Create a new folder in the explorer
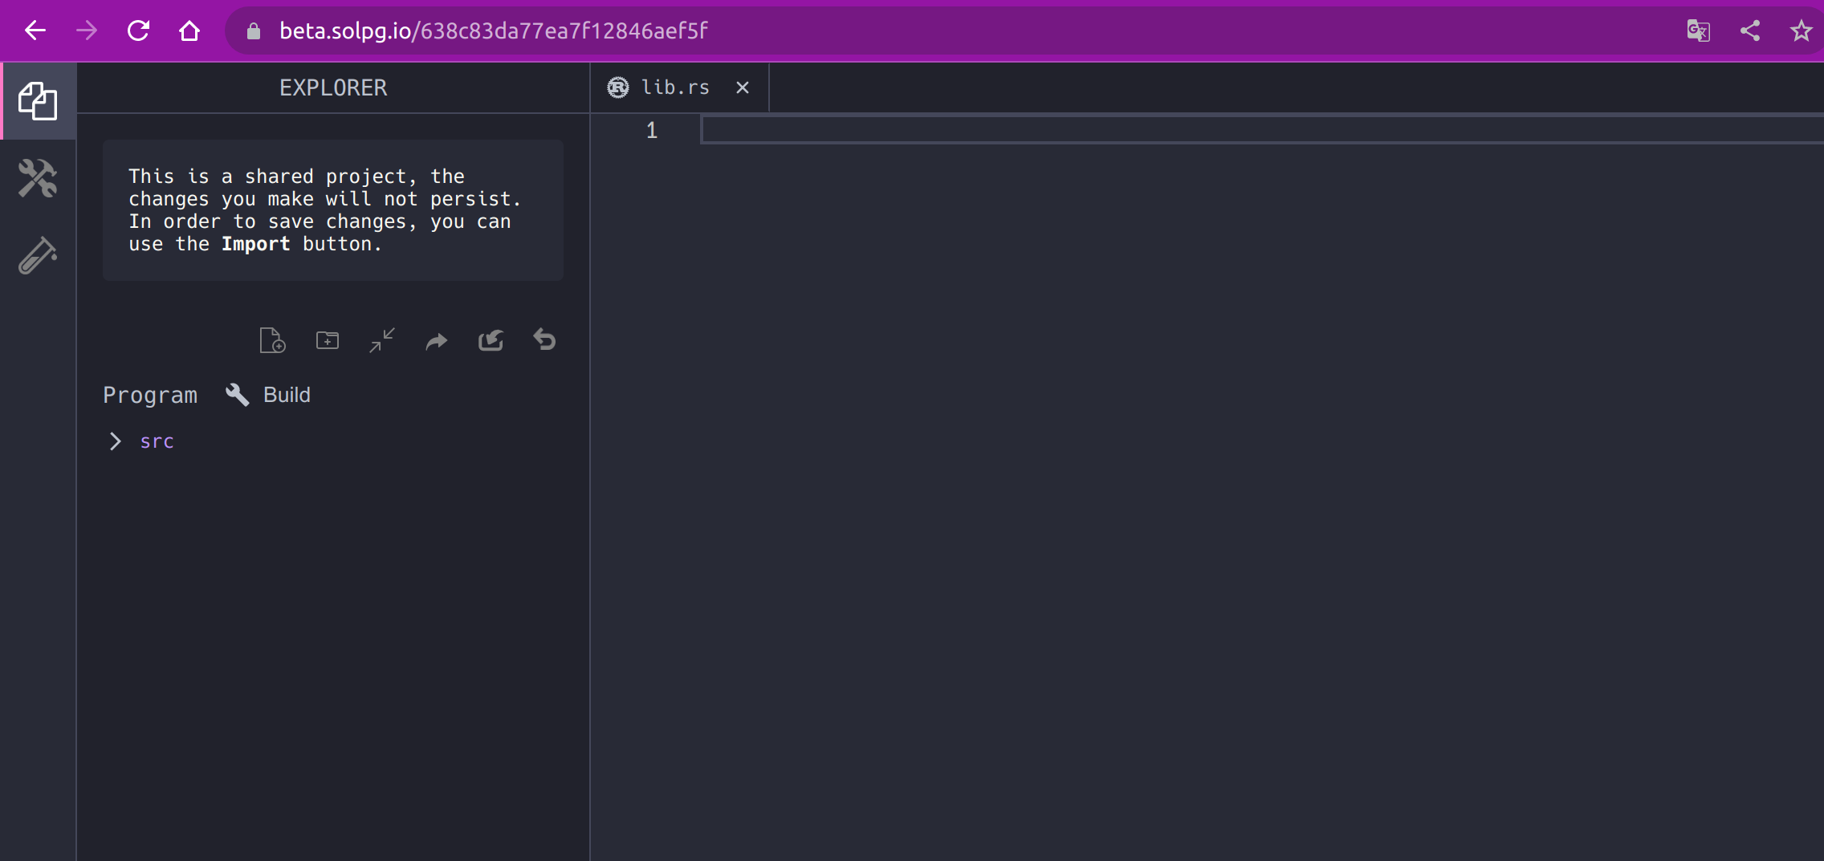Viewport: 1824px width, 861px height. tap(327, 339)
